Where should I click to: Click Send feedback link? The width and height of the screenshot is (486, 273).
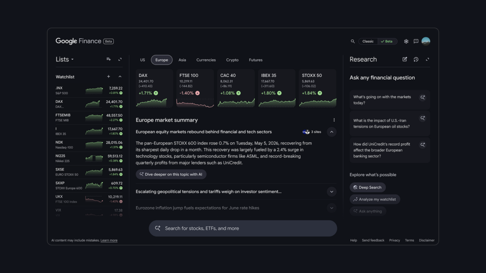(x=373, y=240)
